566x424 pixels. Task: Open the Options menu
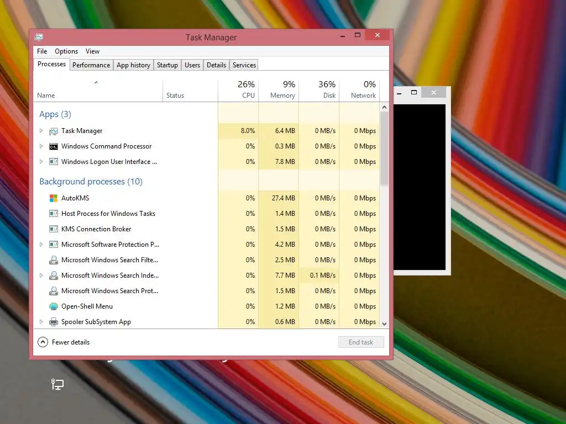[x=66, y=51]
